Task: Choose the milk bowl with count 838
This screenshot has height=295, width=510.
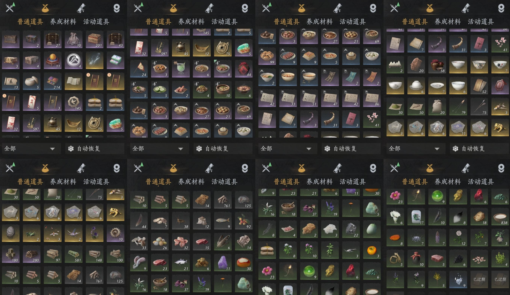Action: [500, 217]
